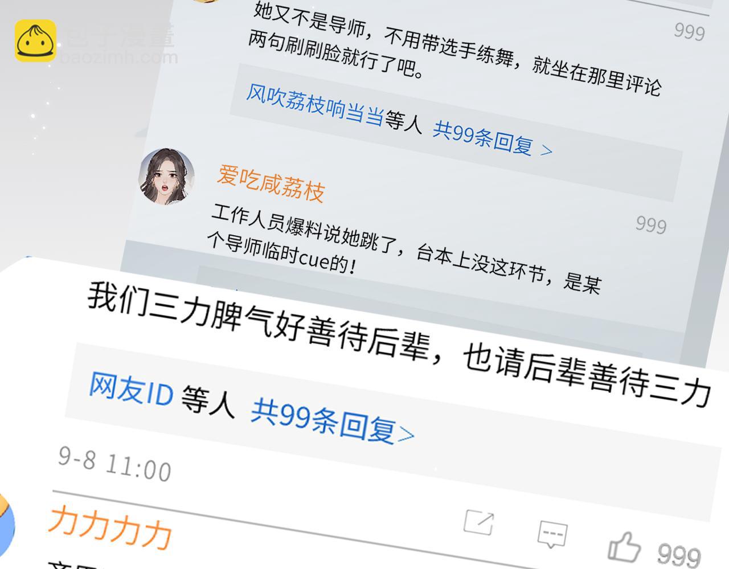This screenshot has width=729, height=569.
Task: Click the share arrow icon
Action: 478,522
